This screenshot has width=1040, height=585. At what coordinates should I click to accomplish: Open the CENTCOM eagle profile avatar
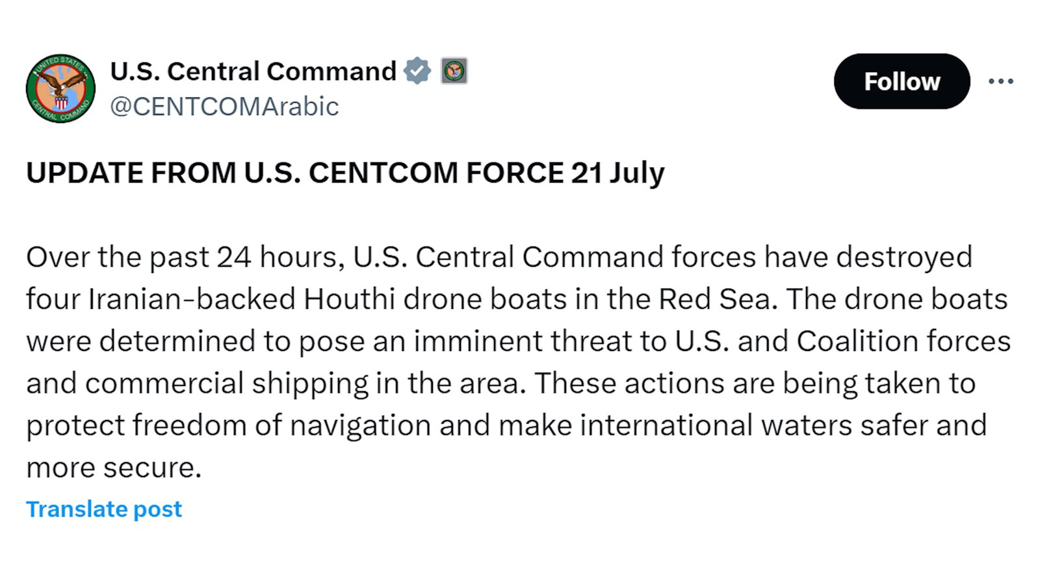click(60, 88)
